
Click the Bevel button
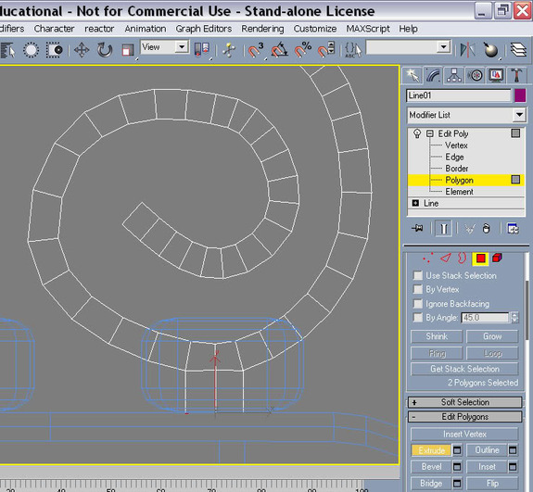pos(431,467)
